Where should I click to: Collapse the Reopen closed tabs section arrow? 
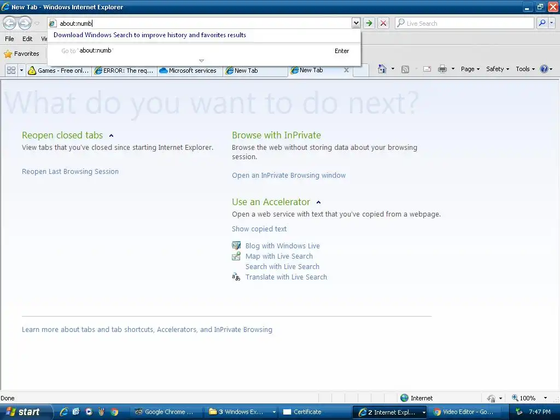[111, 136]
